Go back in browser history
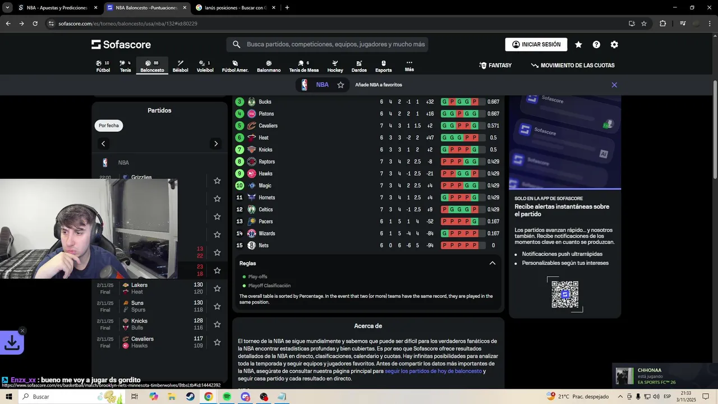718x404 pixels. coord(8,24)
